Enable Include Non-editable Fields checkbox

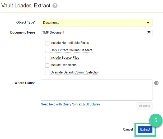[47, 43]
